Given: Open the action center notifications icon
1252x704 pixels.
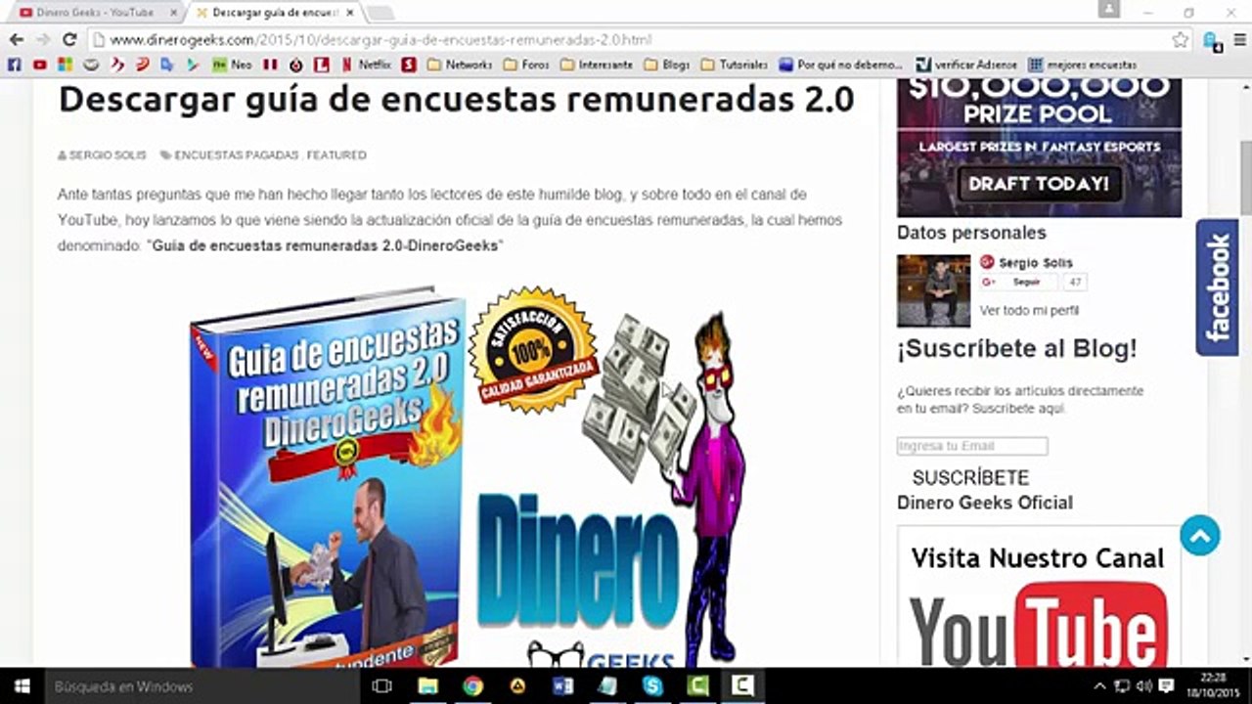Looking at the screenshot, I should pos(1166,686).
